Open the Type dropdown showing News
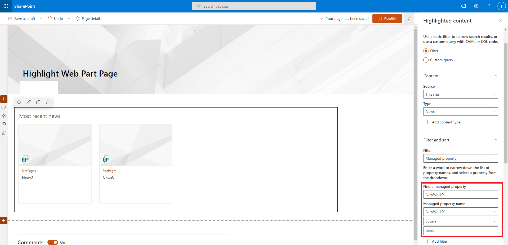Viewport: 508px width, 245px height. pos(461,112)
